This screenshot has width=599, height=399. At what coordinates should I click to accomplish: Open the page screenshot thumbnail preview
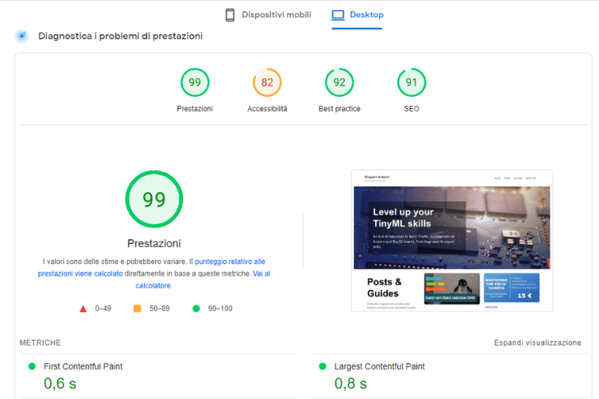pos(452,240)
